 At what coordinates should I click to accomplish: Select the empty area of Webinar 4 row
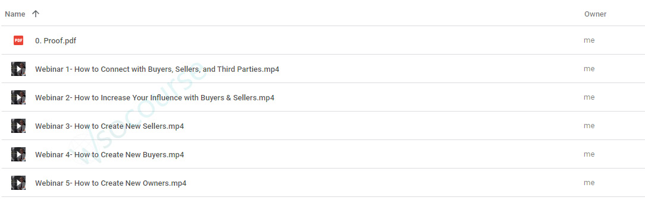pyautogui.click(x=383, y=154)
